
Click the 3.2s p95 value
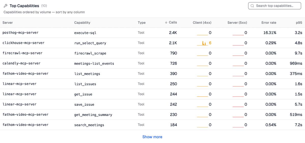(x=298, y=33)
